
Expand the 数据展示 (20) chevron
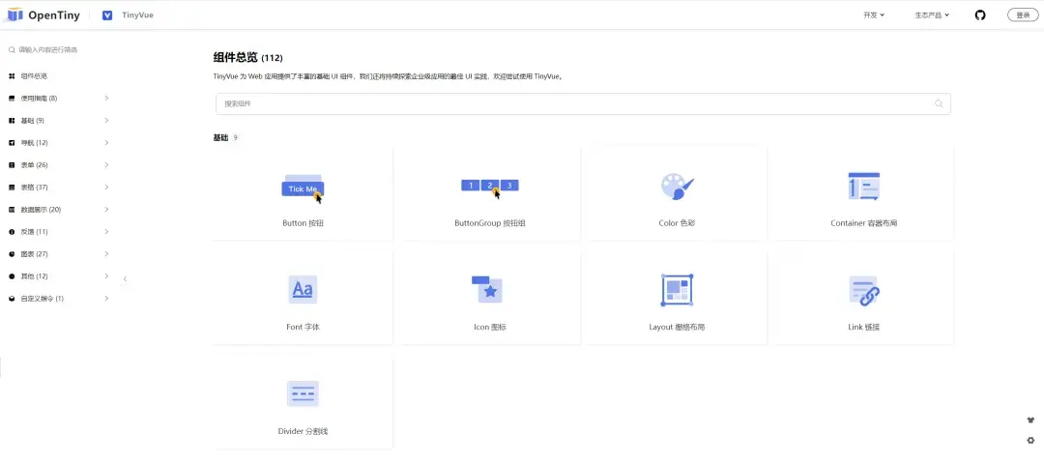pyautogui.click(x=106, y=210)
